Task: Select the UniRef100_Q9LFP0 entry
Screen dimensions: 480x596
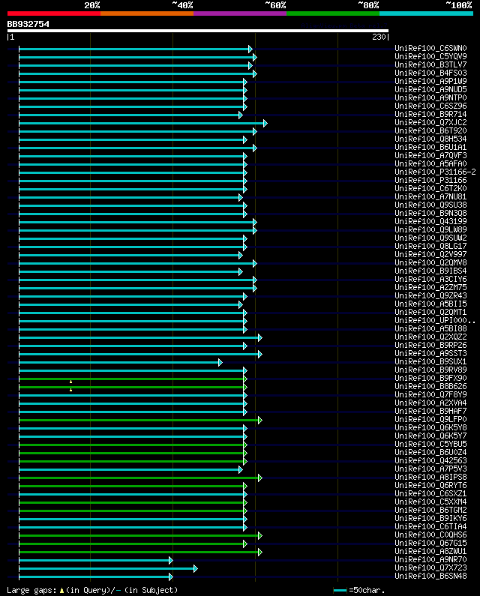Action: (430, 419)
